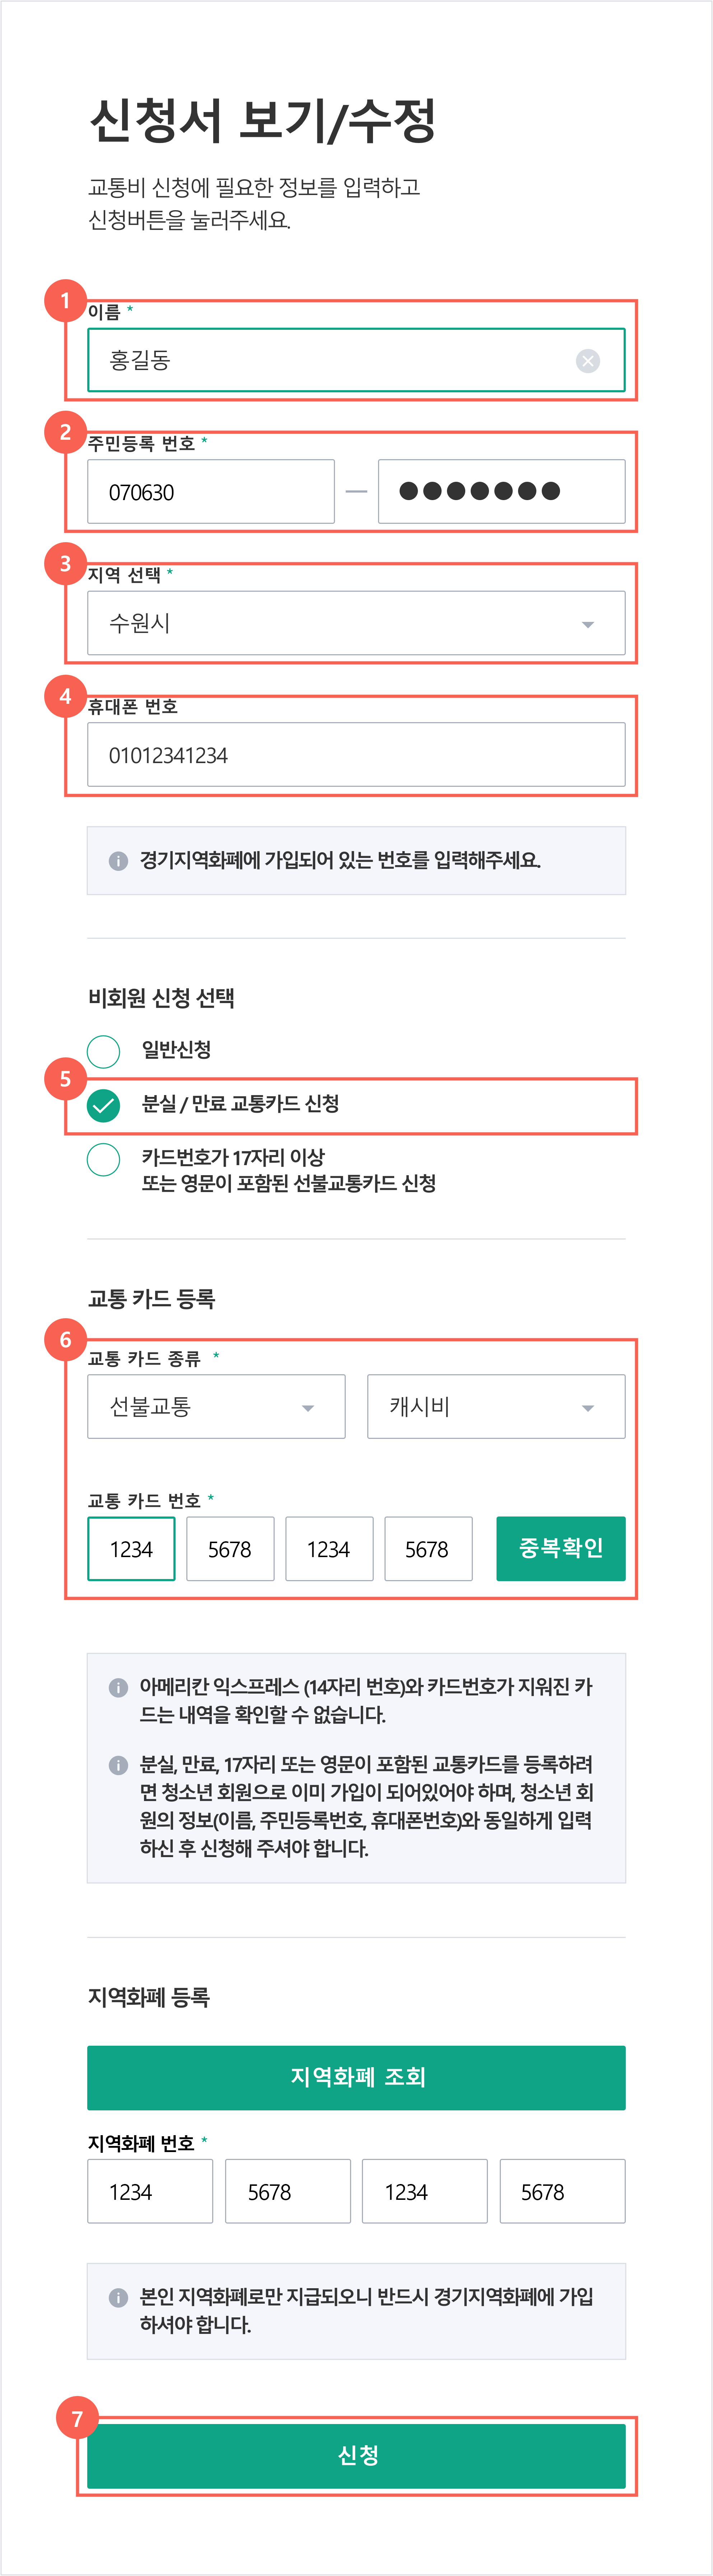
Task: Submit with the 신청 button
Action: pyautogui.click(x=356, y=2456)
